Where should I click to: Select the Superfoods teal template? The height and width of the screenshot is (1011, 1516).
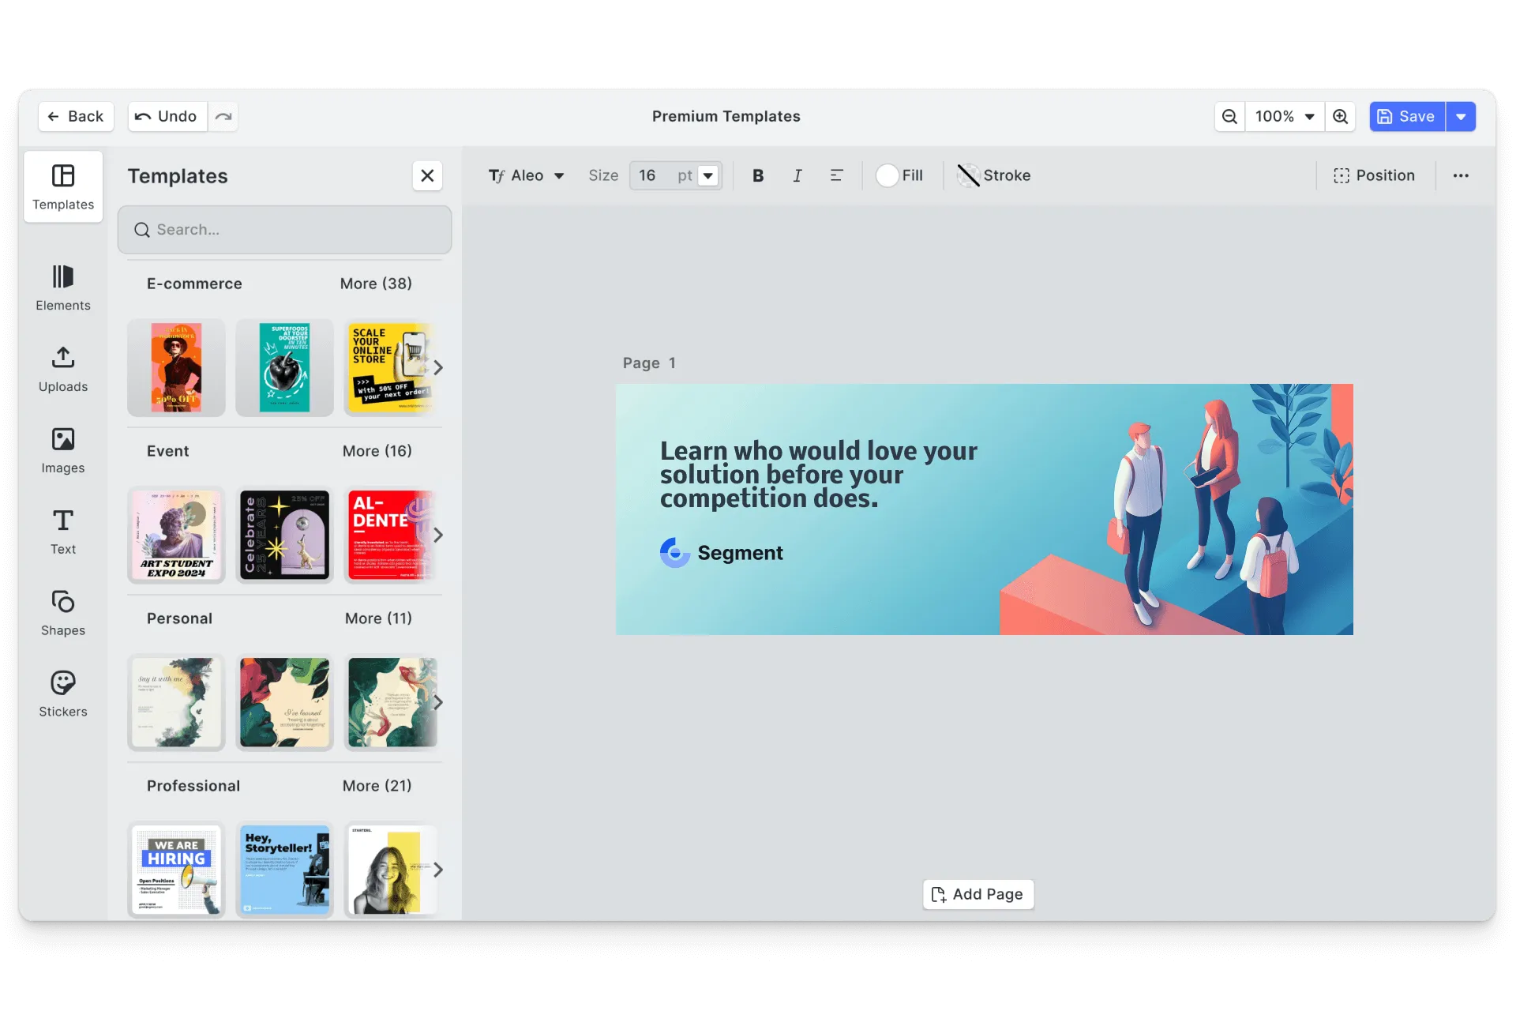(x=284, y=368)
